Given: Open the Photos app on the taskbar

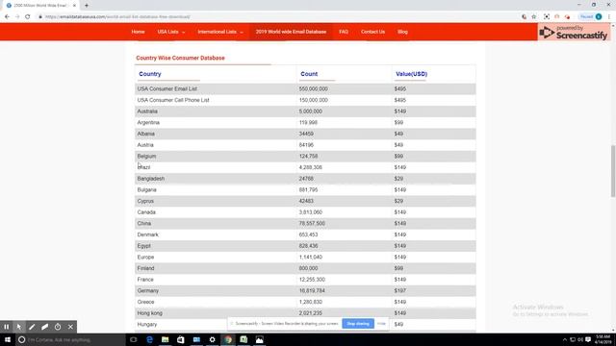Looking at the screenshot, I should (259, 339).
